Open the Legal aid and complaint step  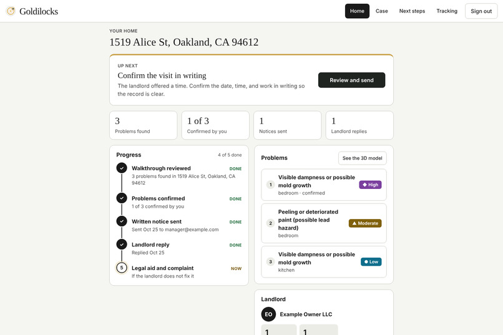179,271
